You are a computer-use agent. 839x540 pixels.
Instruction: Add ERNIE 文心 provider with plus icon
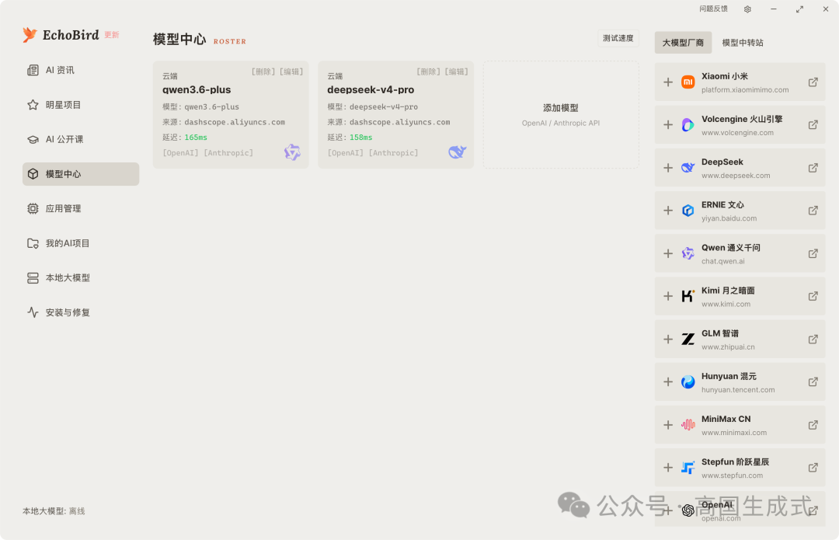coord(668,211)
